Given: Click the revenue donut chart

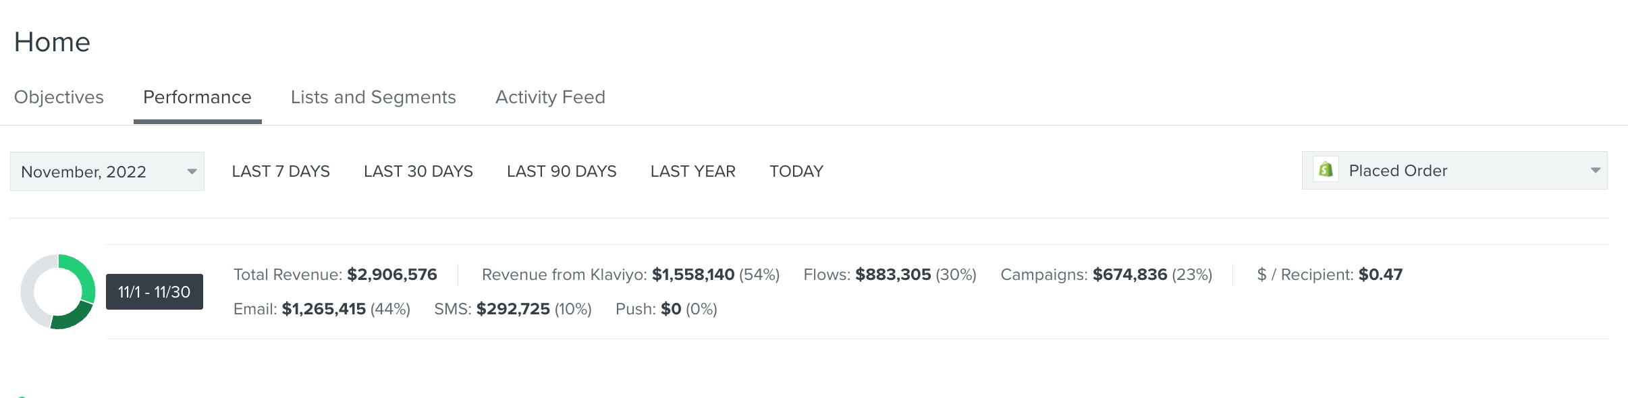Looking at the screenshot, I should (58, 291).
